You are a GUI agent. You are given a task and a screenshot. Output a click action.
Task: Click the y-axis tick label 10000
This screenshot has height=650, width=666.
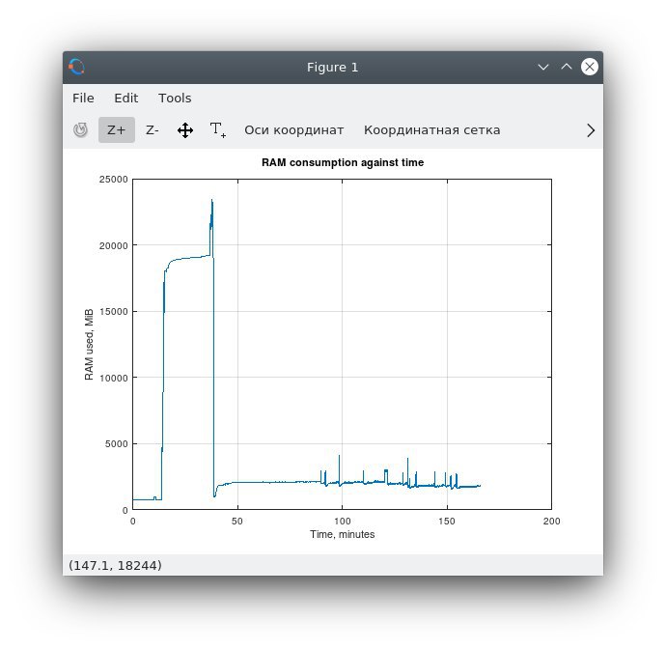pyautogui.click(x=113, y=378)
